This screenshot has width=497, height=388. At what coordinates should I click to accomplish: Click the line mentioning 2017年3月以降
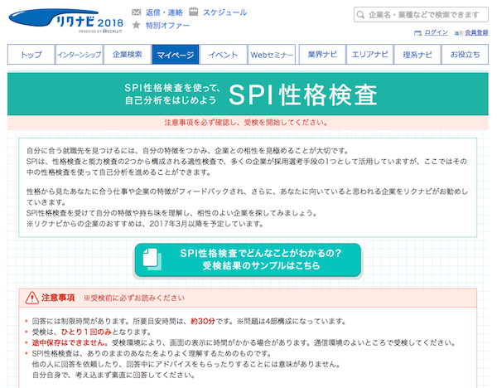click(x=145, y=224)
